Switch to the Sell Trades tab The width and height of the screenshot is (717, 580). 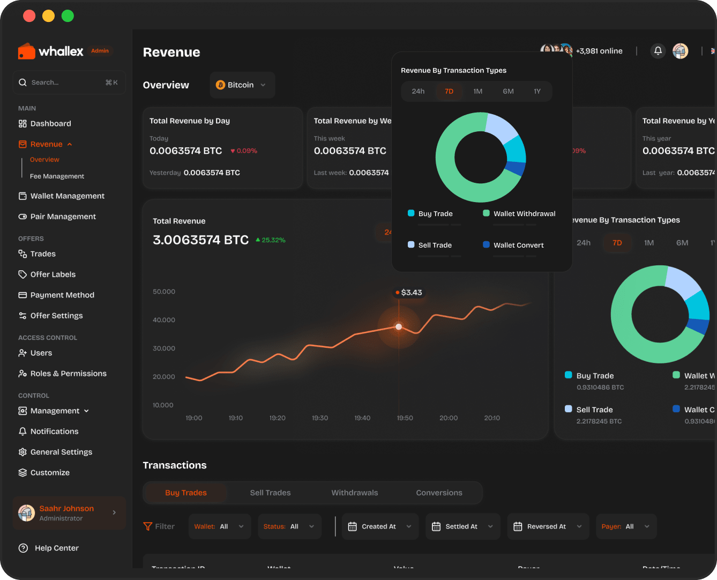270,493
